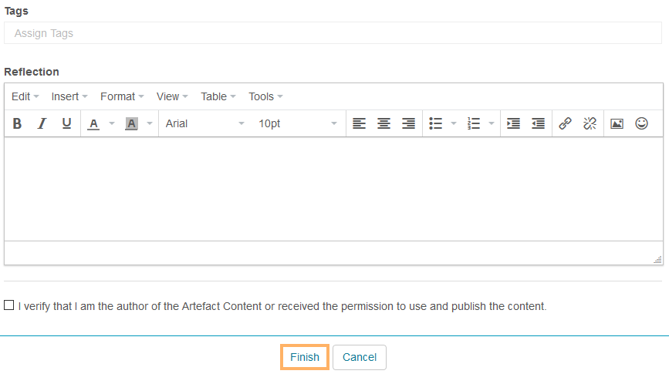Remove link with the unlink icon
The image size is (669, 374).
(x=590, y=123)
